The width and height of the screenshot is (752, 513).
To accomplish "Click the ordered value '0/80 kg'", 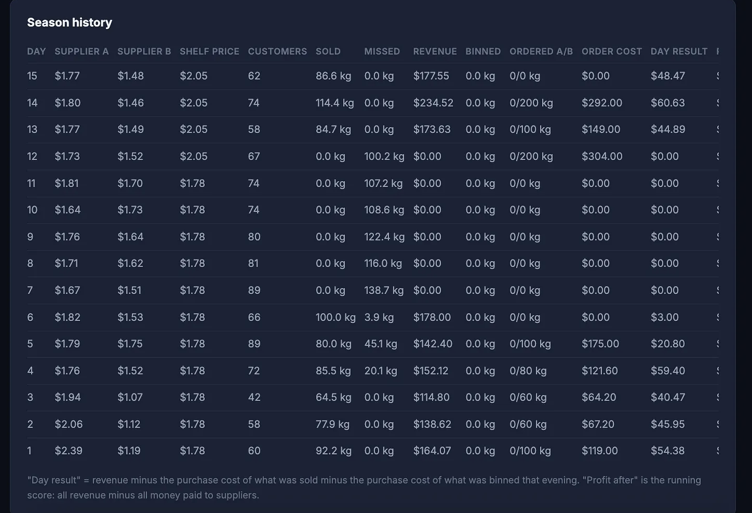I will point(528,371).
